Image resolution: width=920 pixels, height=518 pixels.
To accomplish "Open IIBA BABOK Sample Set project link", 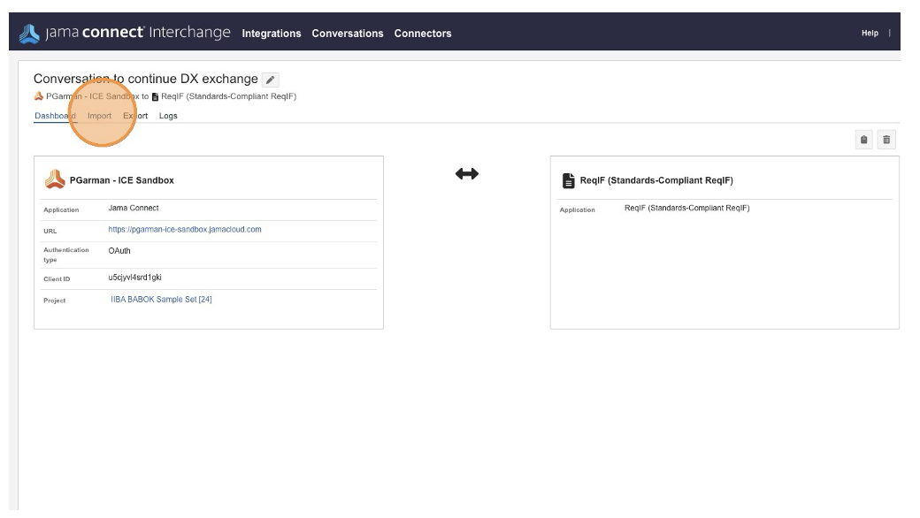I will [x=161, y=299].
